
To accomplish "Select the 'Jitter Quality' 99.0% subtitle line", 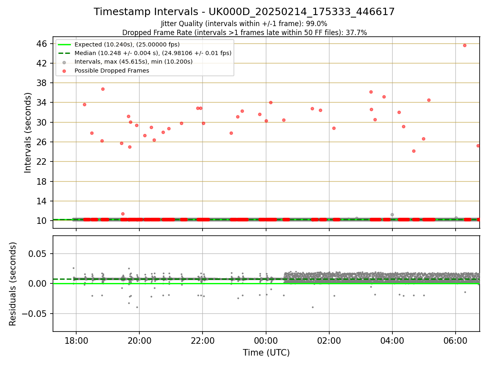I will (x=244, y=24).
